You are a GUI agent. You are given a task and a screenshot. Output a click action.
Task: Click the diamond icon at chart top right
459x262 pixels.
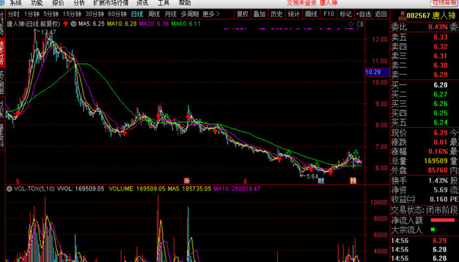point(351,24)
